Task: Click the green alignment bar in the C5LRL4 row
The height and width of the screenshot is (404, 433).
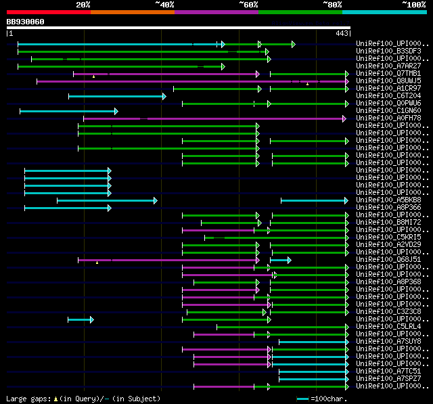Action: [281, 328]
